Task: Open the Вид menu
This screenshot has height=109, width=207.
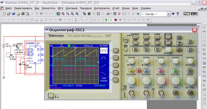Action: pos(37,8)
